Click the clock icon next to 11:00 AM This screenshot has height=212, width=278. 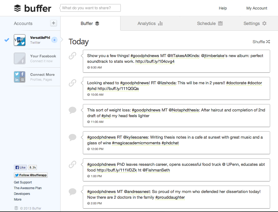(x=89, y=122)
